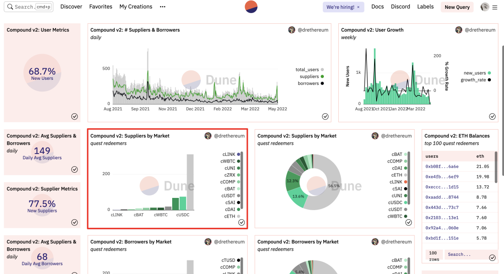
Task: Click checkmark on ETH Balances table
Action: point(492,258)
